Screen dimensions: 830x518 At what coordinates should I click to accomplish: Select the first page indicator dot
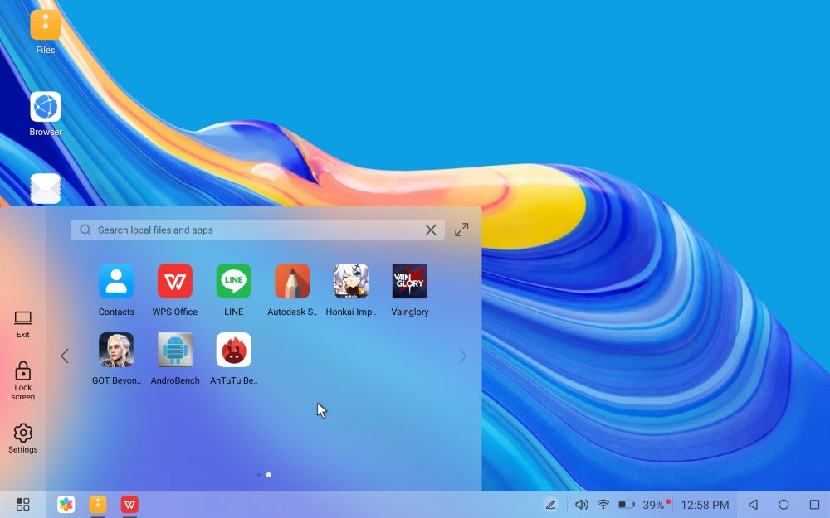coord(258,475)
